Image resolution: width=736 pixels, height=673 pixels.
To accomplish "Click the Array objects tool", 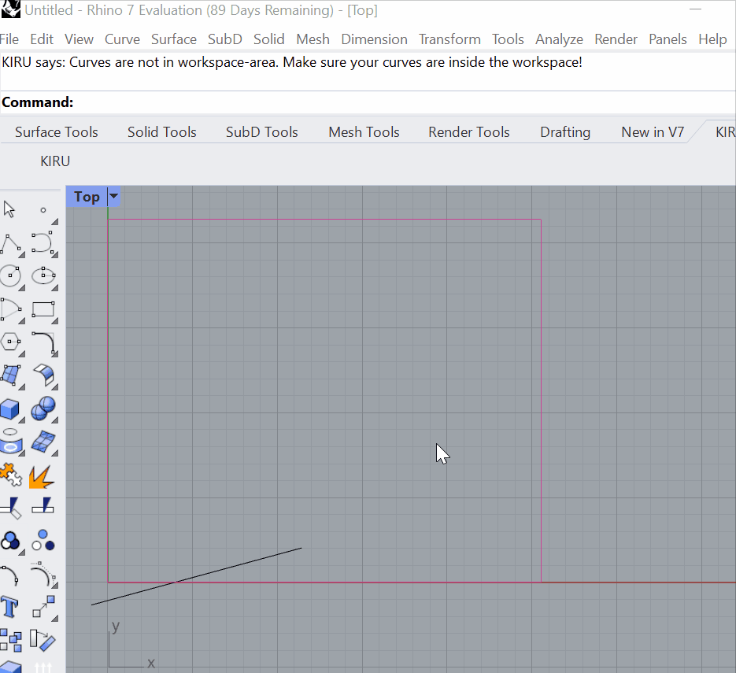I will click(x=10, y=640).
